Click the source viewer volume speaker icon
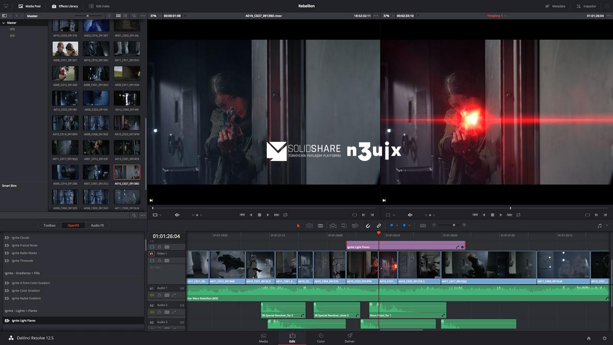 pyautogui.click(x=177, y=215)
